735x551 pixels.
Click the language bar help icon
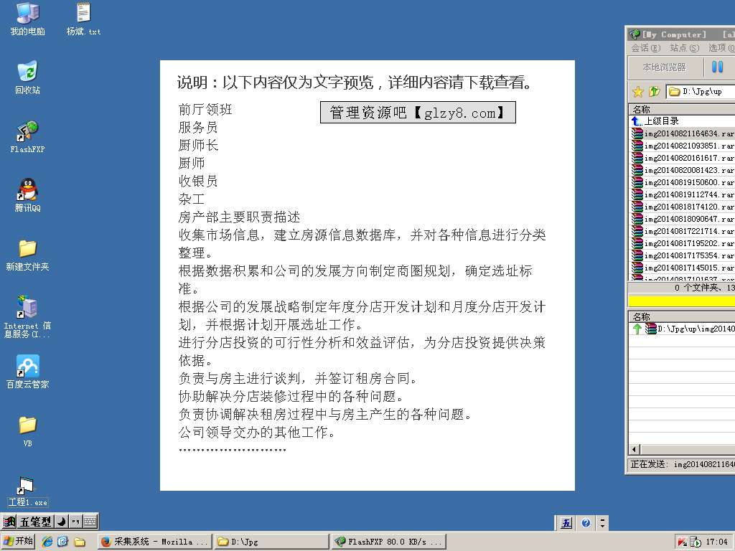pyautogui.click(x=586, y=523)
